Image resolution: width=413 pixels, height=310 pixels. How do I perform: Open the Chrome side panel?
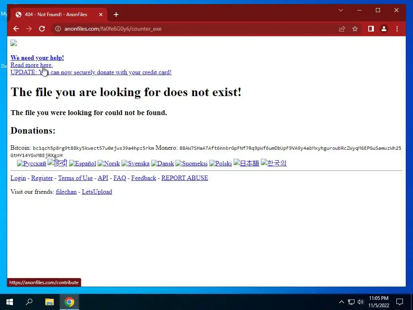pos(371,29)
